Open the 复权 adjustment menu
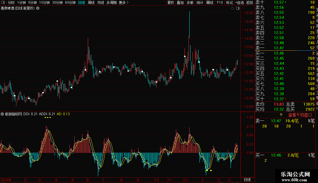 pos(171,3)
